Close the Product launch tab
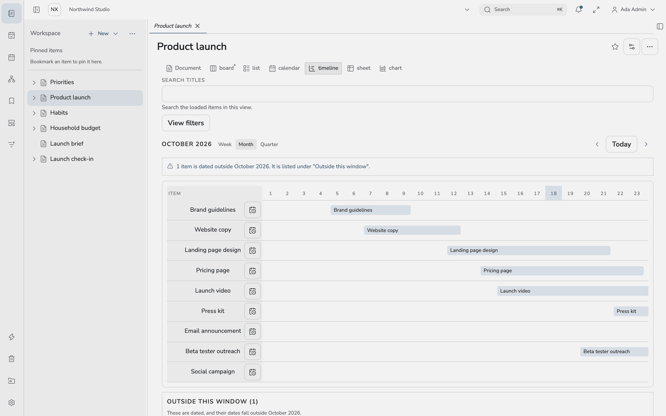 pyautogui.click(x=198, y=26)
